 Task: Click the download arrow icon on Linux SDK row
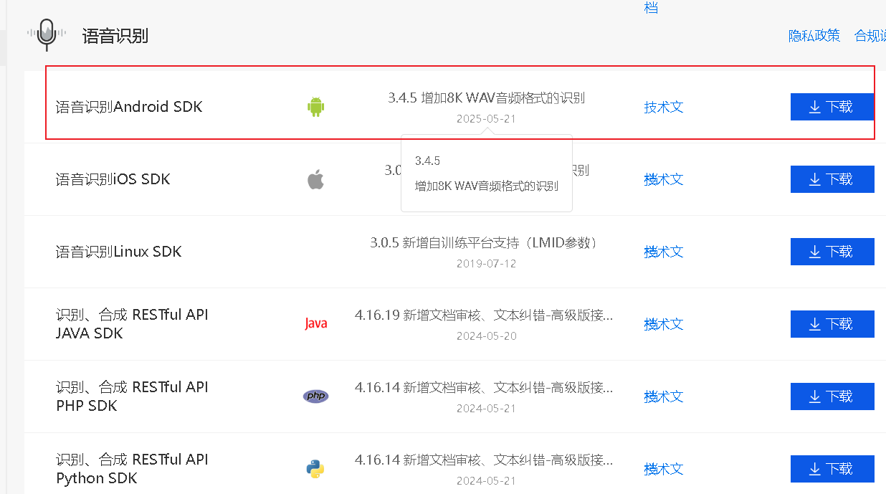click(816, 251)
